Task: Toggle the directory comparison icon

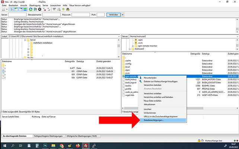Action: coord(59,9)
